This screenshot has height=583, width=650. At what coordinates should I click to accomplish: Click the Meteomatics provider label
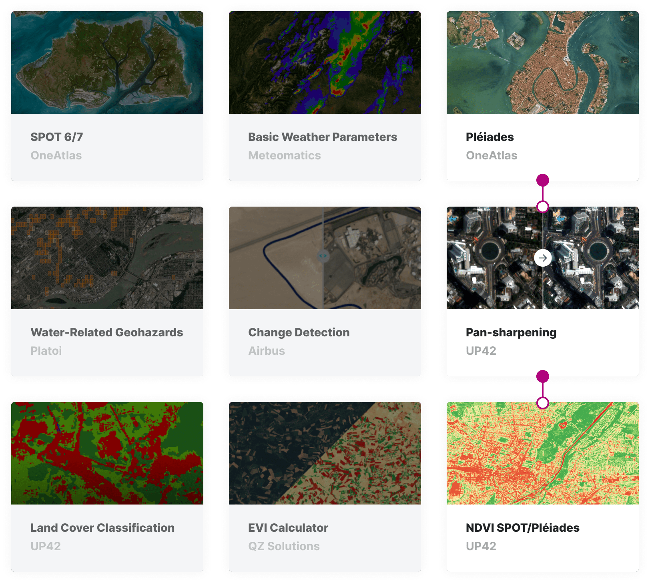point(285,155)
